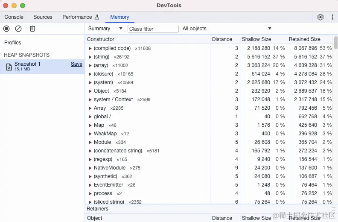Click the 15.1 MB snapshot size
The width and height of the screenshot is (338, 222).
pyautogui.click(x=22, y=69)
